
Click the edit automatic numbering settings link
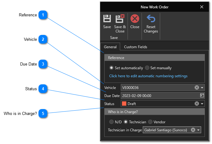148,76
